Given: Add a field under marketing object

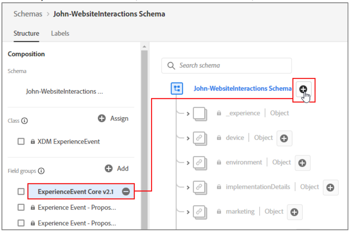Looking at the screenshot, I should pyautogui.click(x=294, y=212).
